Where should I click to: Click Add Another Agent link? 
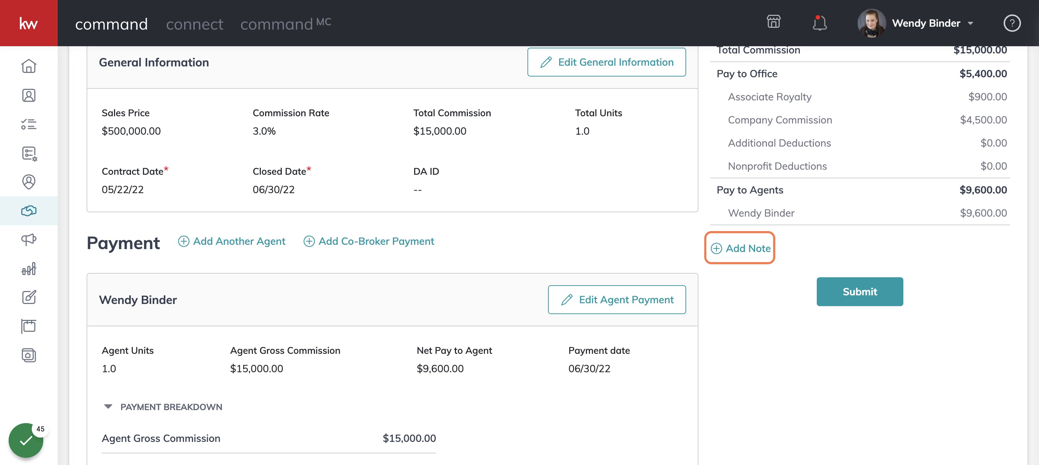pos(232,241)
